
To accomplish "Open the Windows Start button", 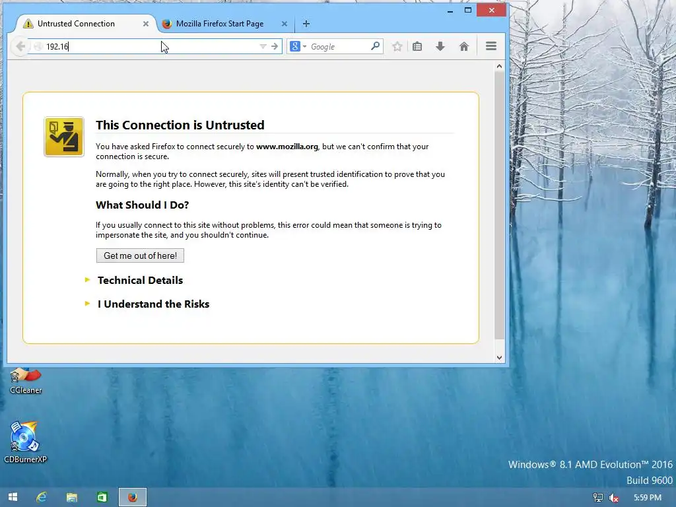I will click(x=13, y=497).
